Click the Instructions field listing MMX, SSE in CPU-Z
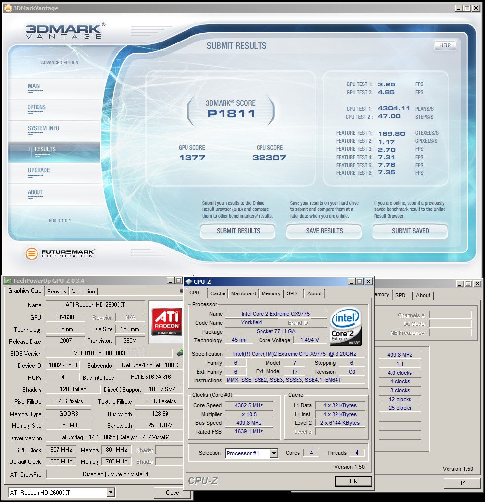The width and height of the screenshot is (485, 502). tap(295, 380)
